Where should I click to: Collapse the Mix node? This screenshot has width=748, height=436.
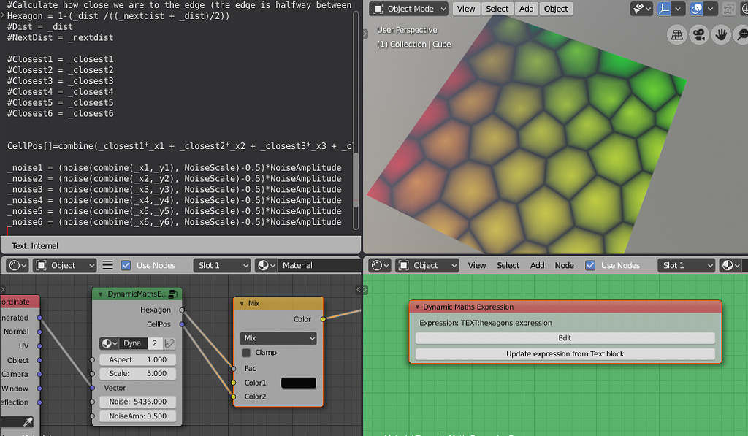pyautogui.click(x=241, y=303)
